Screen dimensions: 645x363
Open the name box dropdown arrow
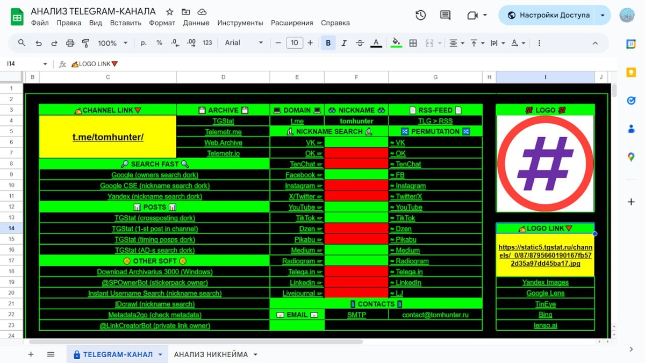coord(45,64)
